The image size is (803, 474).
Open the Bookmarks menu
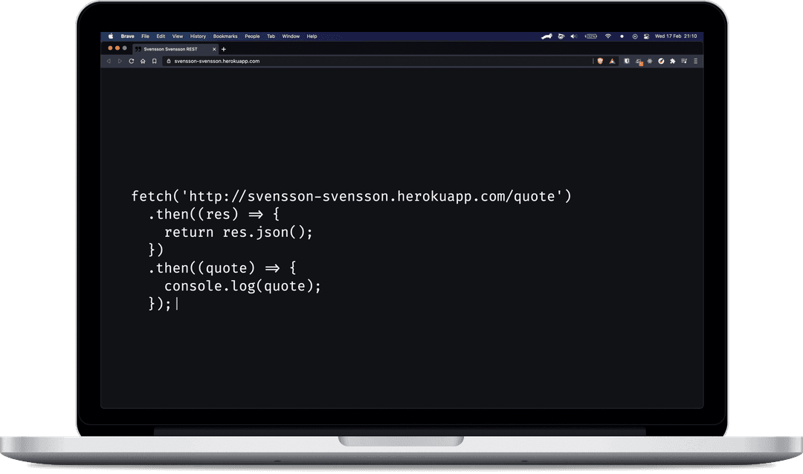click(225, 36)
